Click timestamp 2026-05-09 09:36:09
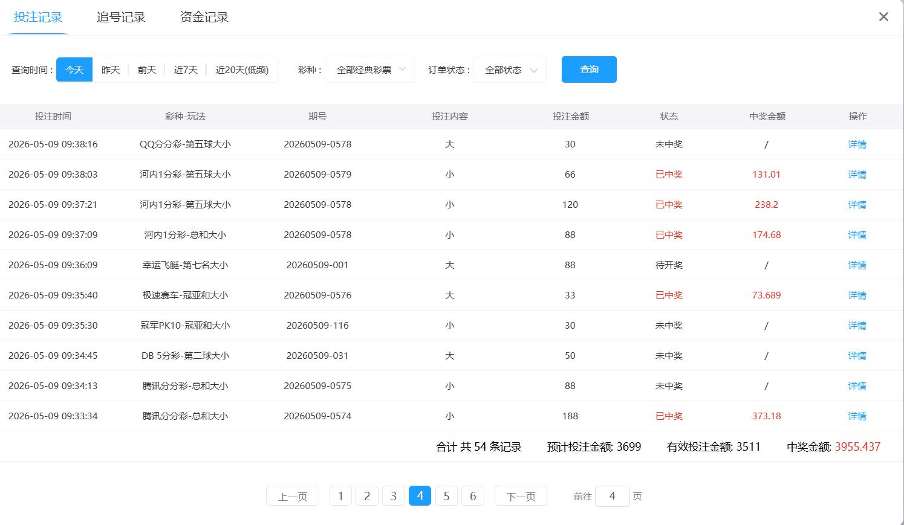904x525 pixels. point(53,265)
